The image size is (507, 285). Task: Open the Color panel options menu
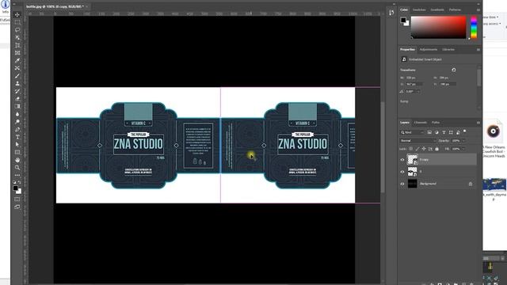[x=478, y=9]
